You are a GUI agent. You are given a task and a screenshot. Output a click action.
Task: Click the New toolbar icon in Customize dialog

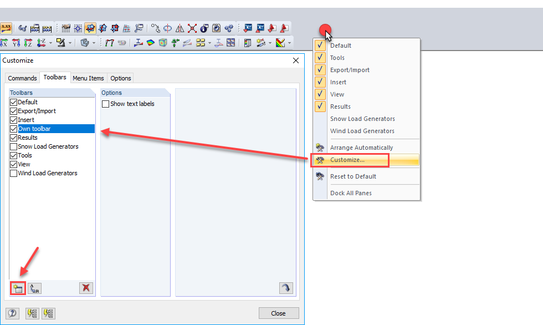(17, 288)
